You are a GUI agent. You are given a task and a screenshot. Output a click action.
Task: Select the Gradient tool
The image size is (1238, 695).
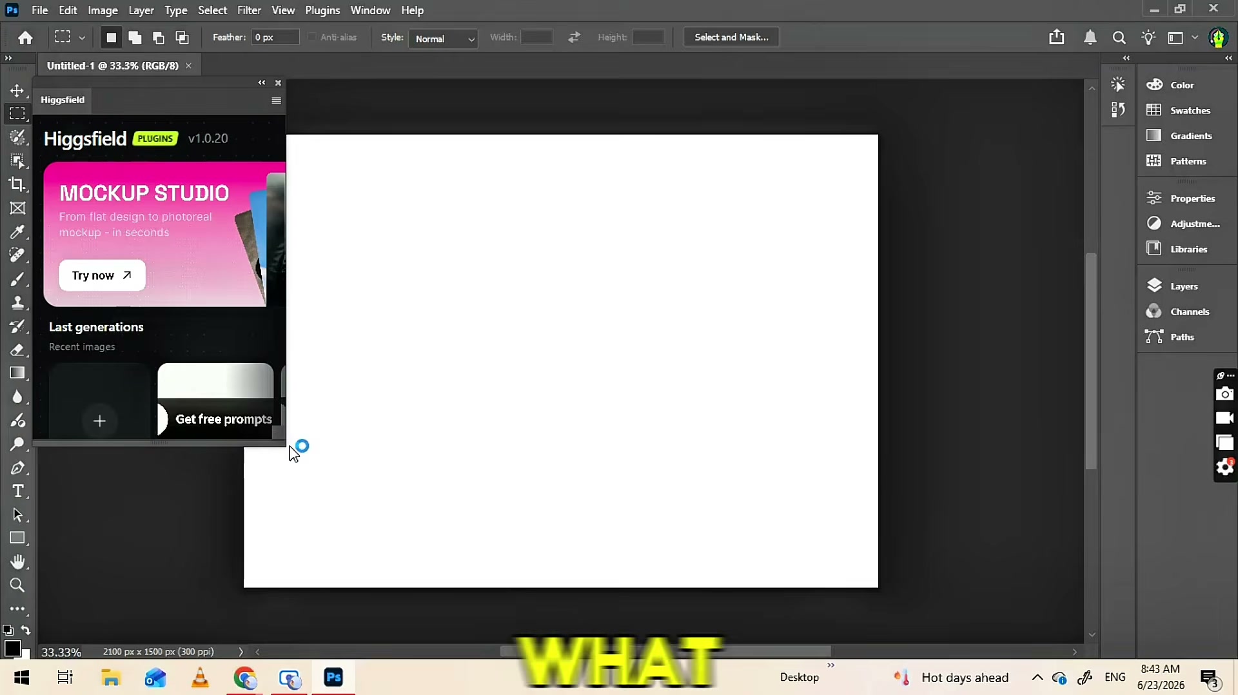17,373
